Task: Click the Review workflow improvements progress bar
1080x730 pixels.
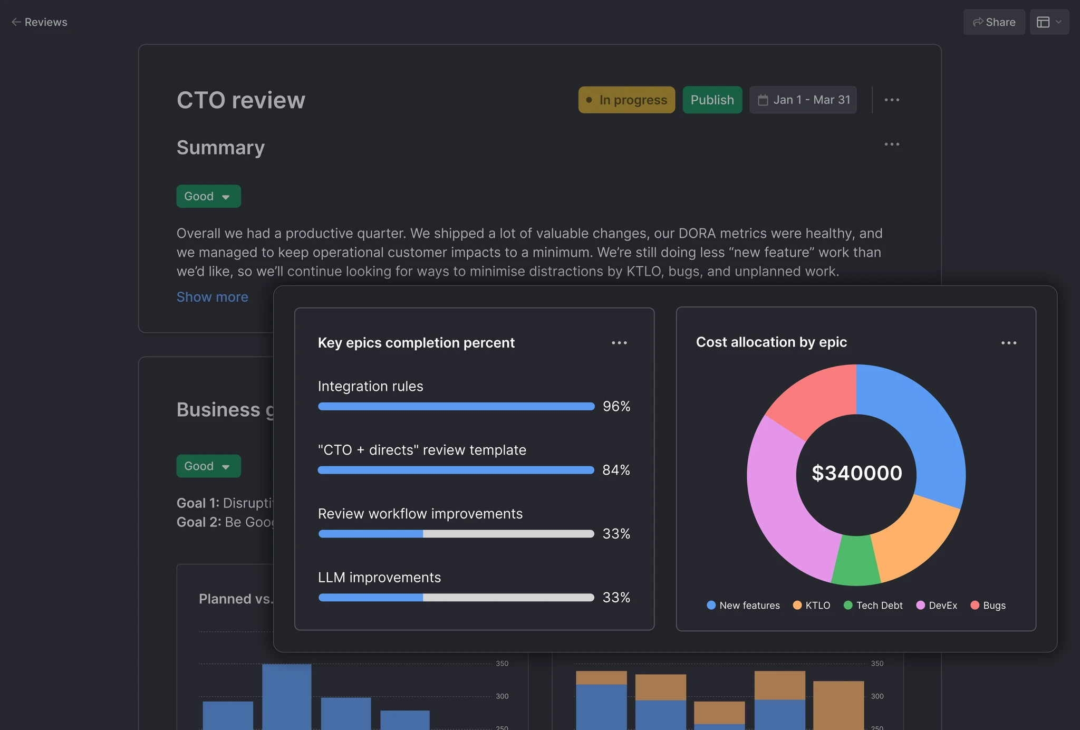Action: point(456,534)
